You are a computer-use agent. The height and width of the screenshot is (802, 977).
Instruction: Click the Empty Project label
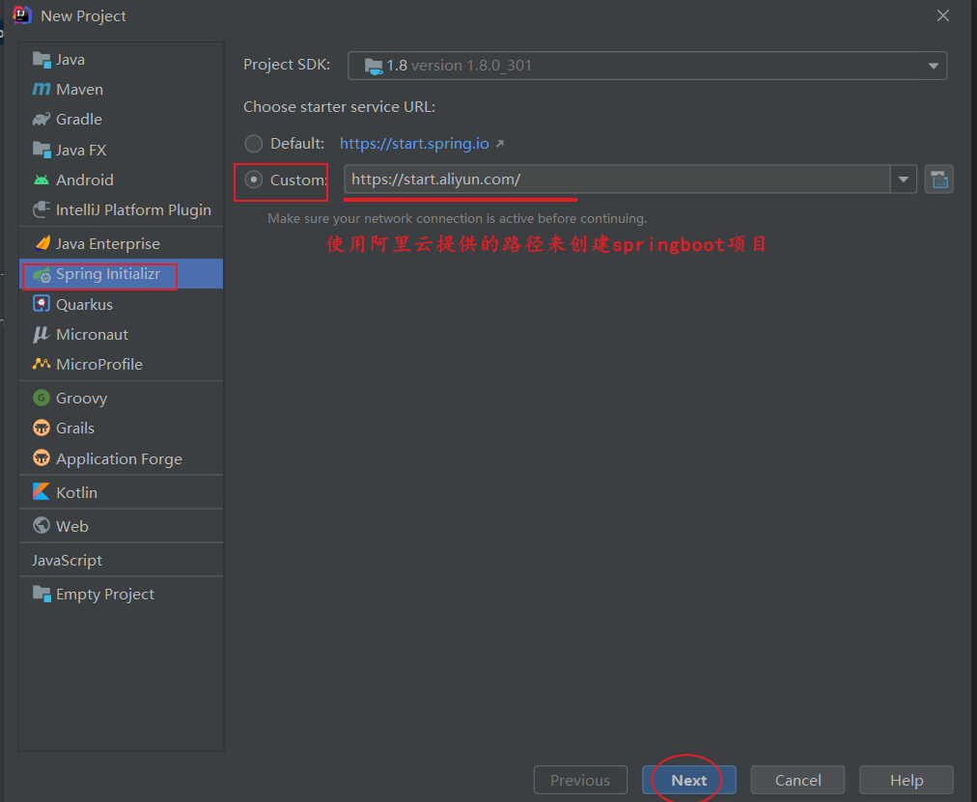[104, 595]
